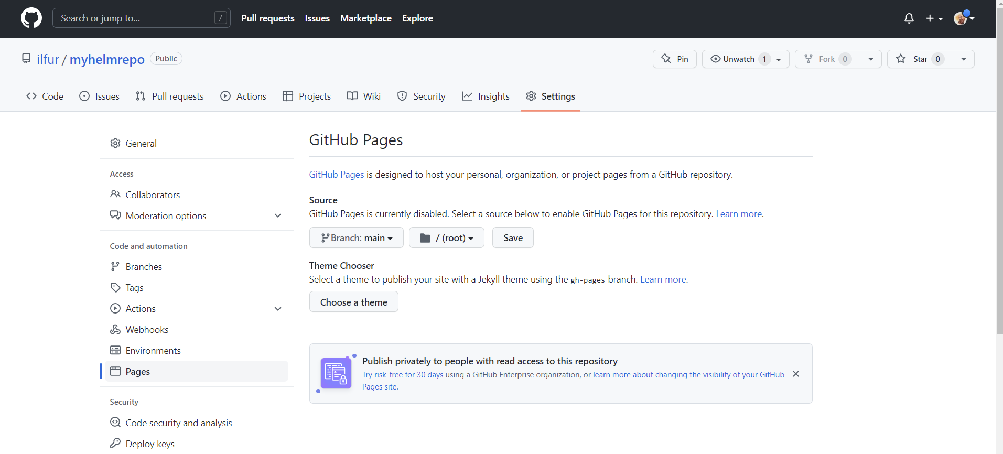
Task: Open the dropdown arrow next to Fork
Action: pos(871,59)
